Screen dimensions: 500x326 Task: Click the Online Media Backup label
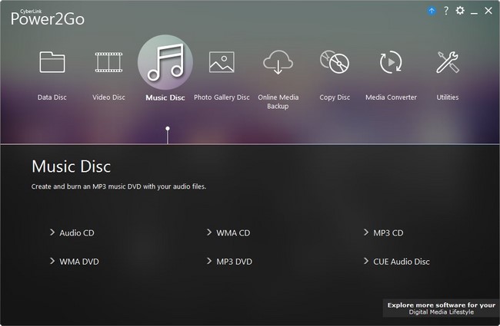[278, 102]
